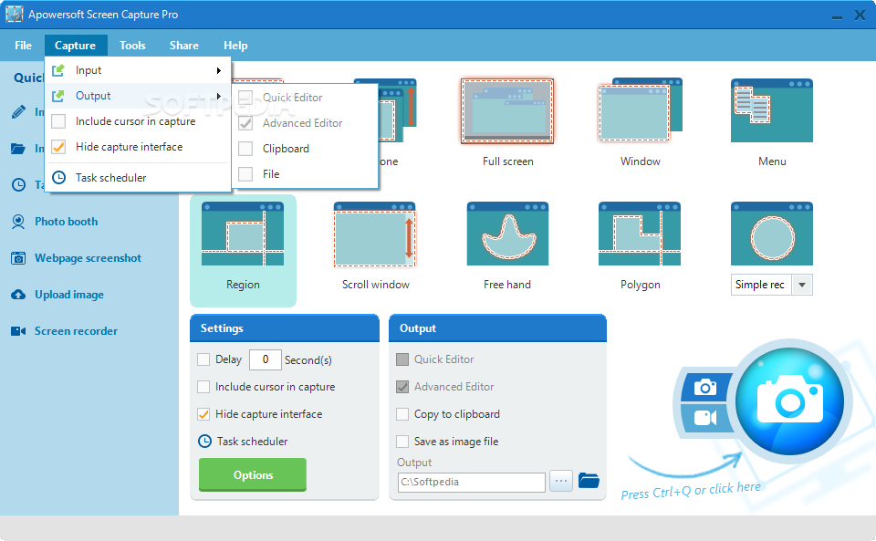
Task: Open Upload image from the sidebar
Action: tap(69, 295)
